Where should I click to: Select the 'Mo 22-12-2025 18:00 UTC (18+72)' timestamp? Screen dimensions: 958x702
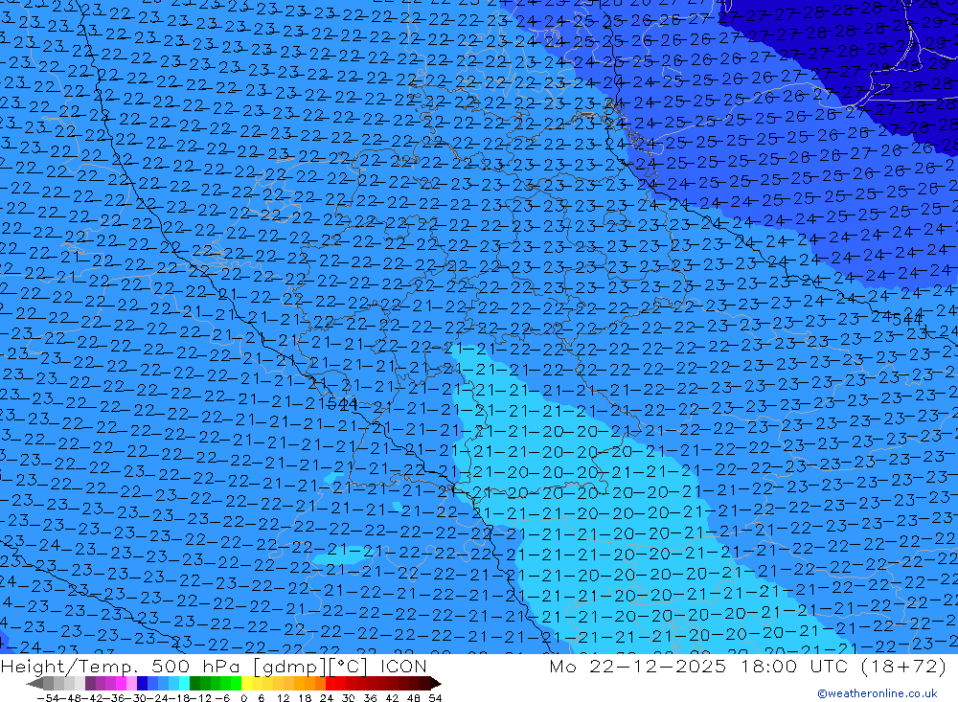747,666
